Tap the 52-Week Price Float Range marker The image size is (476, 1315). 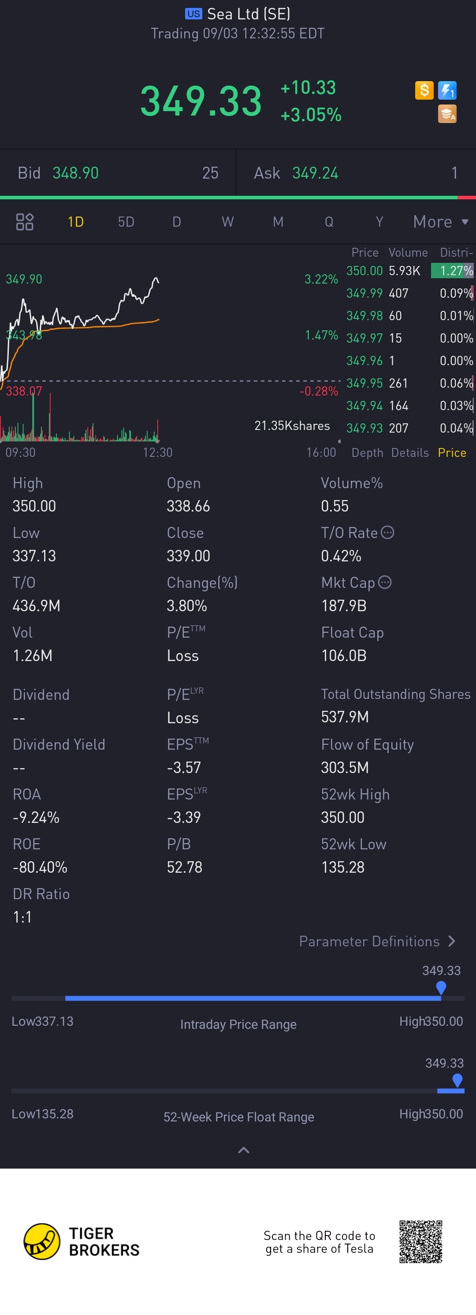[x=457, y=1080]
